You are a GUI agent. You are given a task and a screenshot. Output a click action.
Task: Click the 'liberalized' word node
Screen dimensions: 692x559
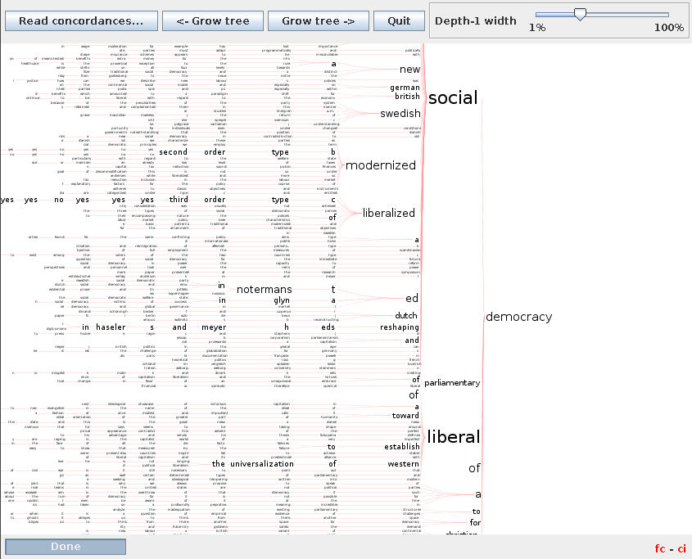[389, 213]
